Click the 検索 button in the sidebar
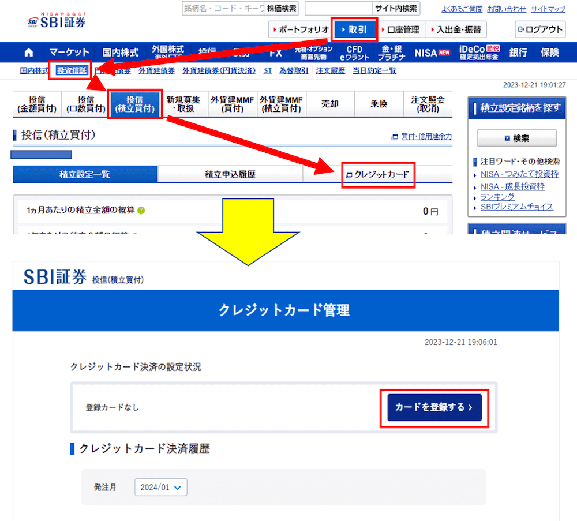The width and height of the screenshot is (577, 521). pyautogui.click(x=517, y=138)
